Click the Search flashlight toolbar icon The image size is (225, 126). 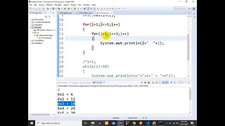click(78, 9)
